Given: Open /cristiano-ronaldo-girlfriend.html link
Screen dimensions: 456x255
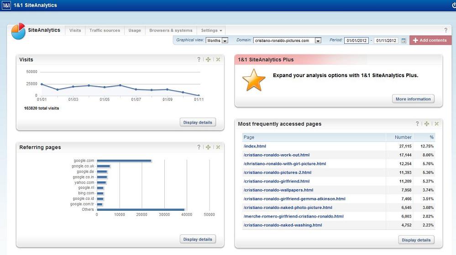Looking at the screenshot, I should (277, 181).
